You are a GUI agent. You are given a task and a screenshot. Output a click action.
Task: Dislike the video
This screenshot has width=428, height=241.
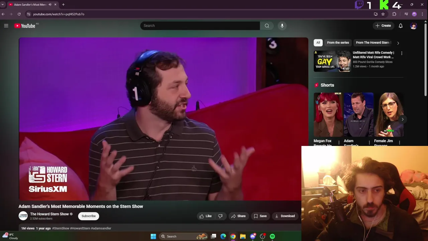[x=220, y=216]
